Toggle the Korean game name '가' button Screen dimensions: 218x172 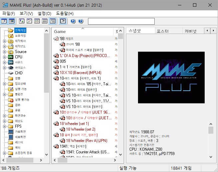[x=63, y=21]
